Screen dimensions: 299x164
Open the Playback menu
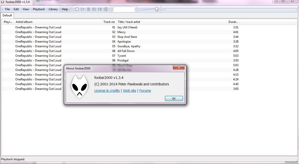click(39, 9)
